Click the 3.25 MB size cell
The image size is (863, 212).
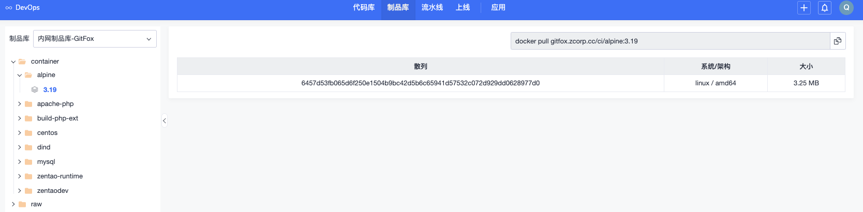[x=806, y=83]
